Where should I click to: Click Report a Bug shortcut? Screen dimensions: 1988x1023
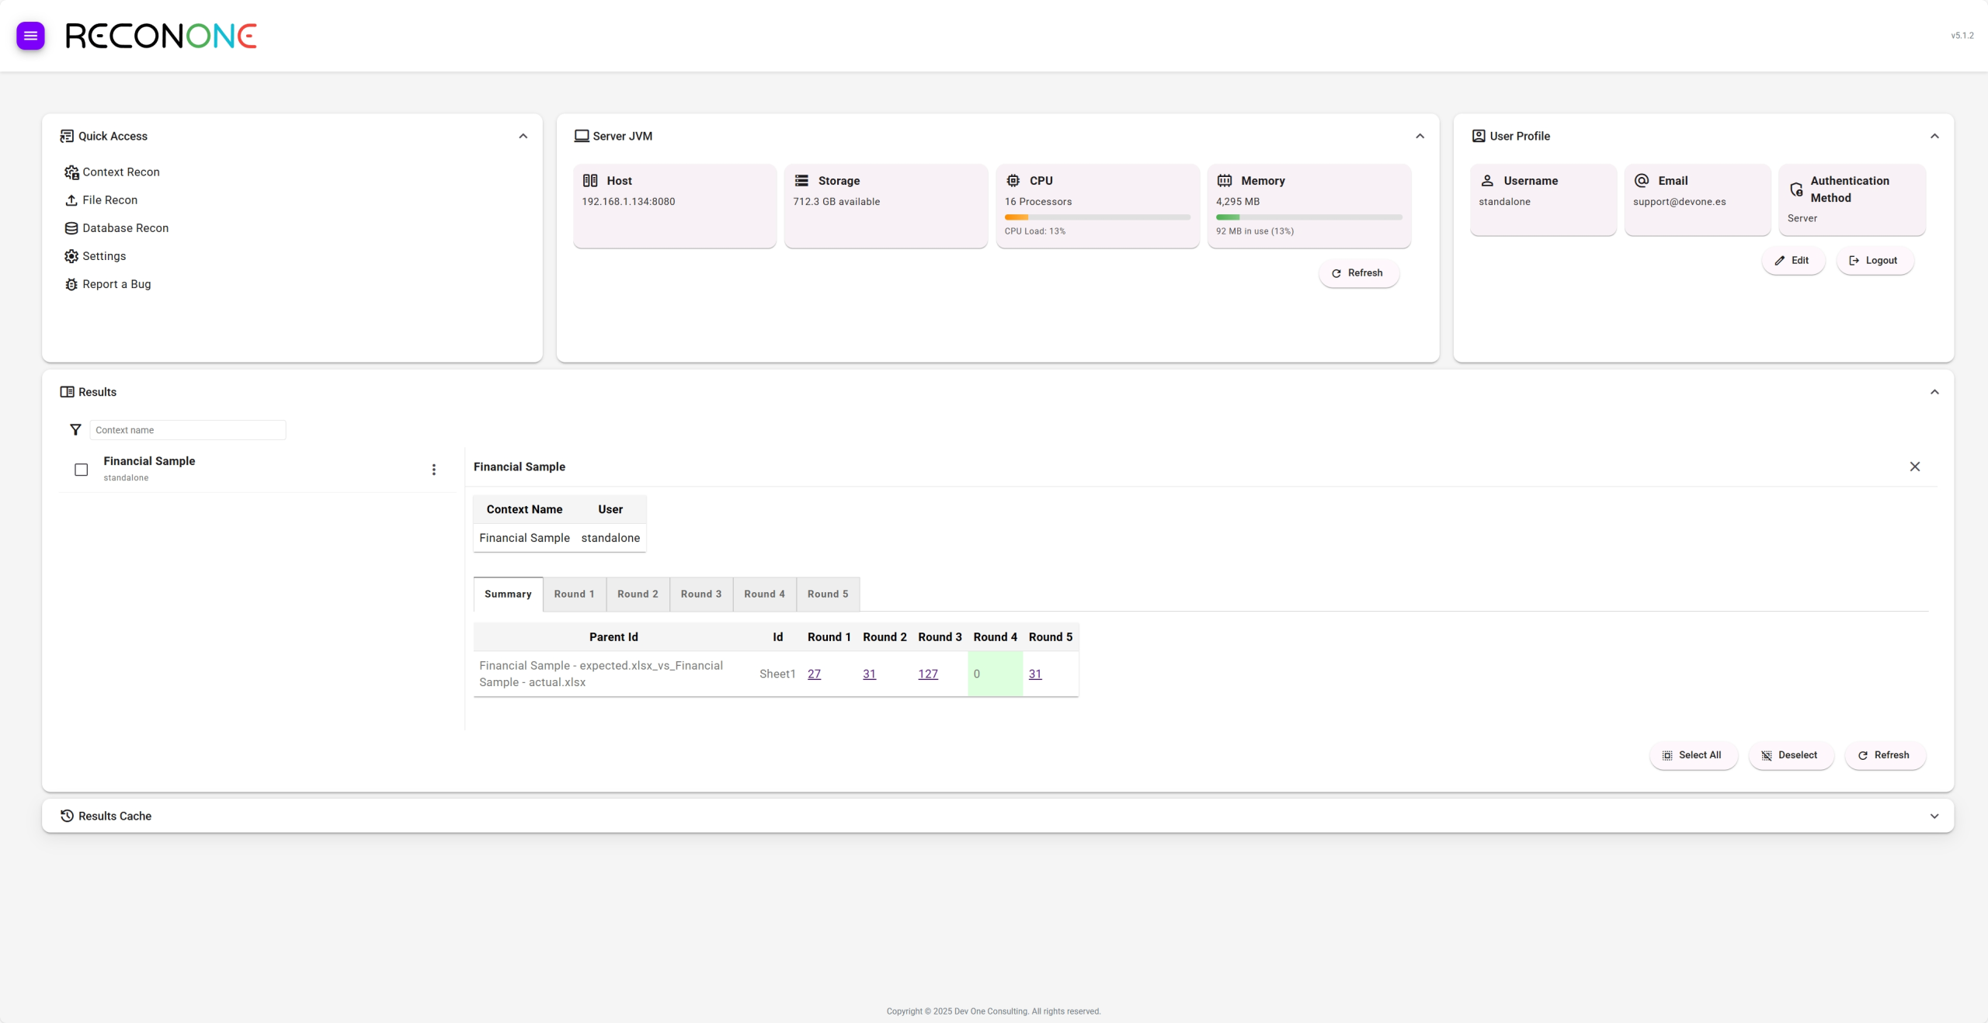116,284
